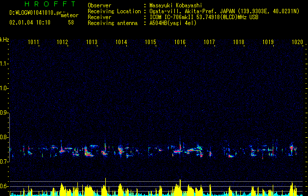Click the 1011 time marker
This screenshot has height=196, width=308.
33,42
